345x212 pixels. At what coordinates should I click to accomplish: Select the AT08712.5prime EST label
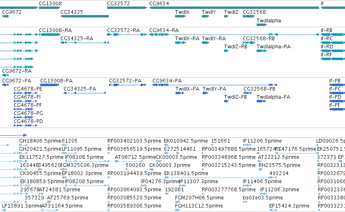tap(135, 157)
